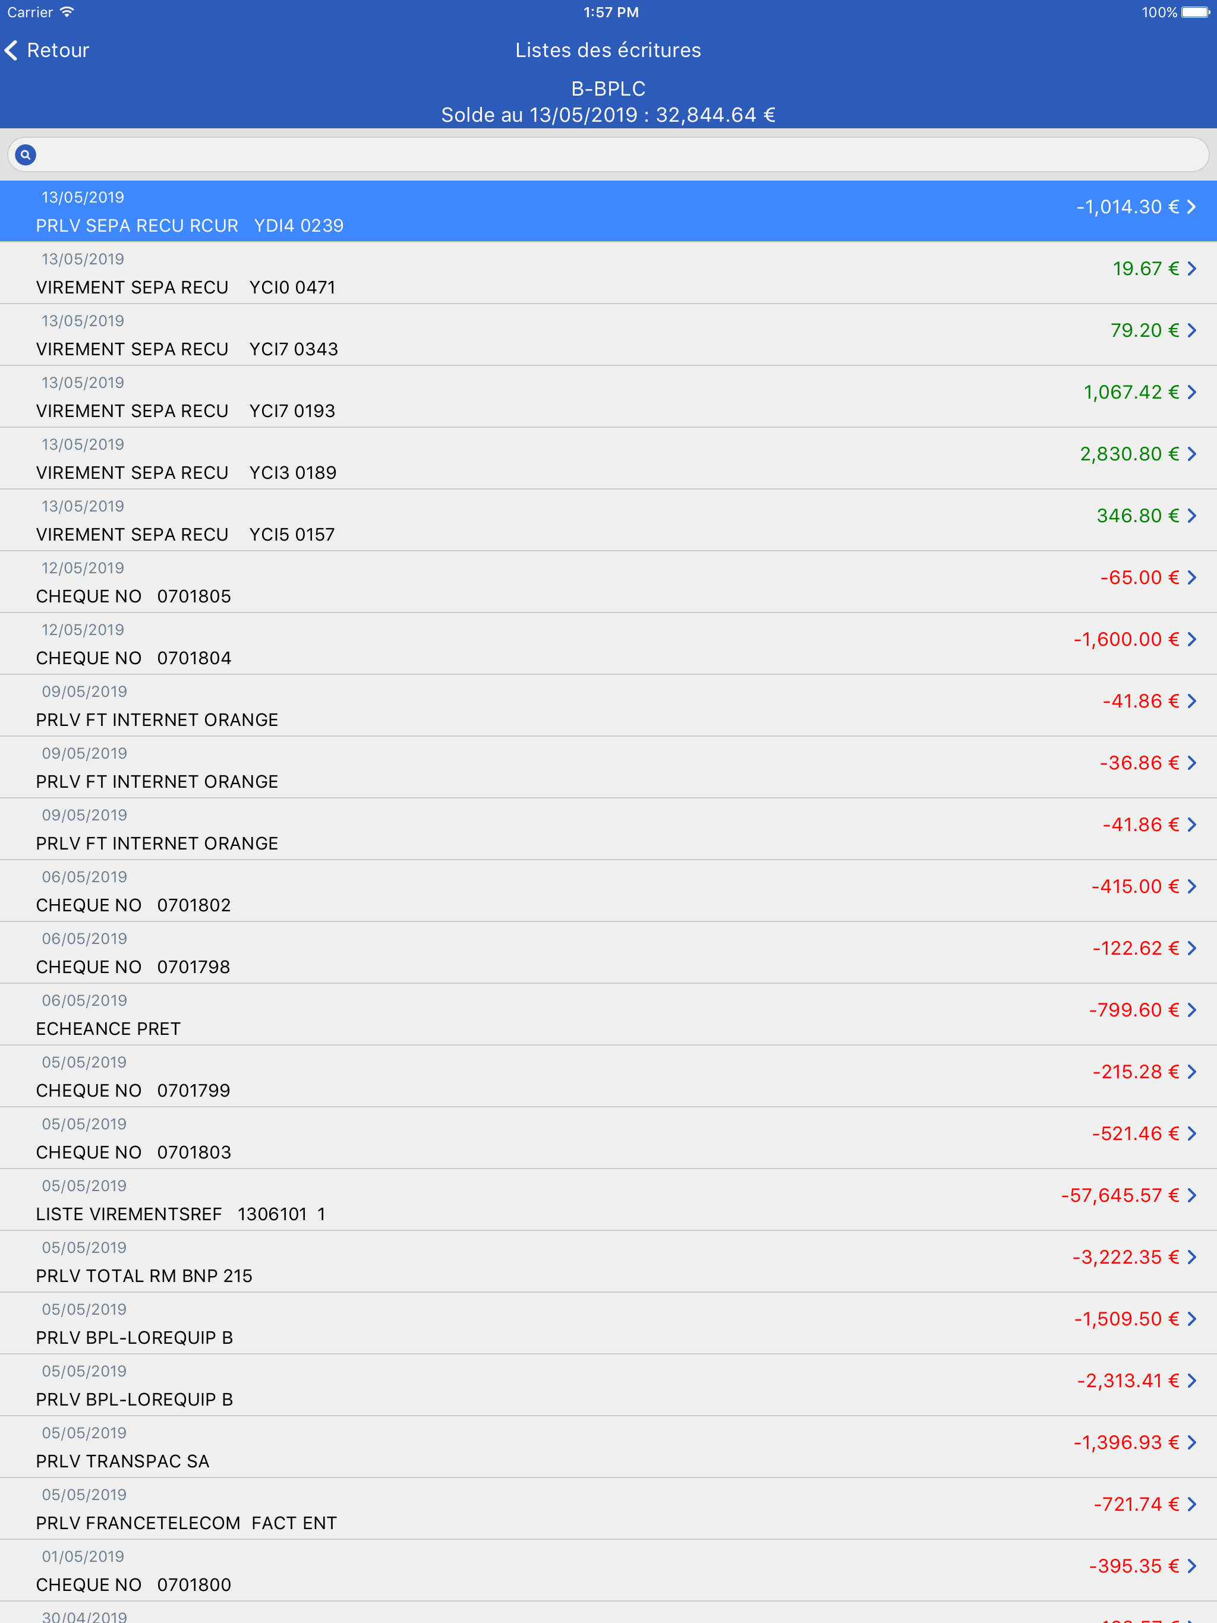This screenshot has width=1217, height=1623.
Task: Select the -215.28 € amount
Action: pos(1136,1072)
